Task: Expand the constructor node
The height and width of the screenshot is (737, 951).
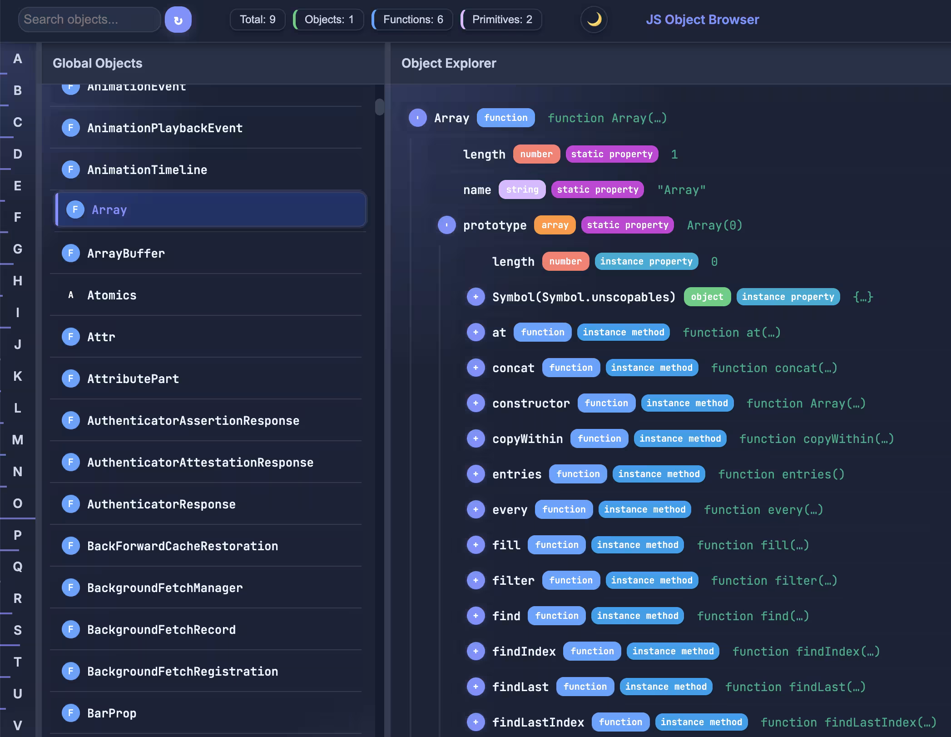Action: 475,403
